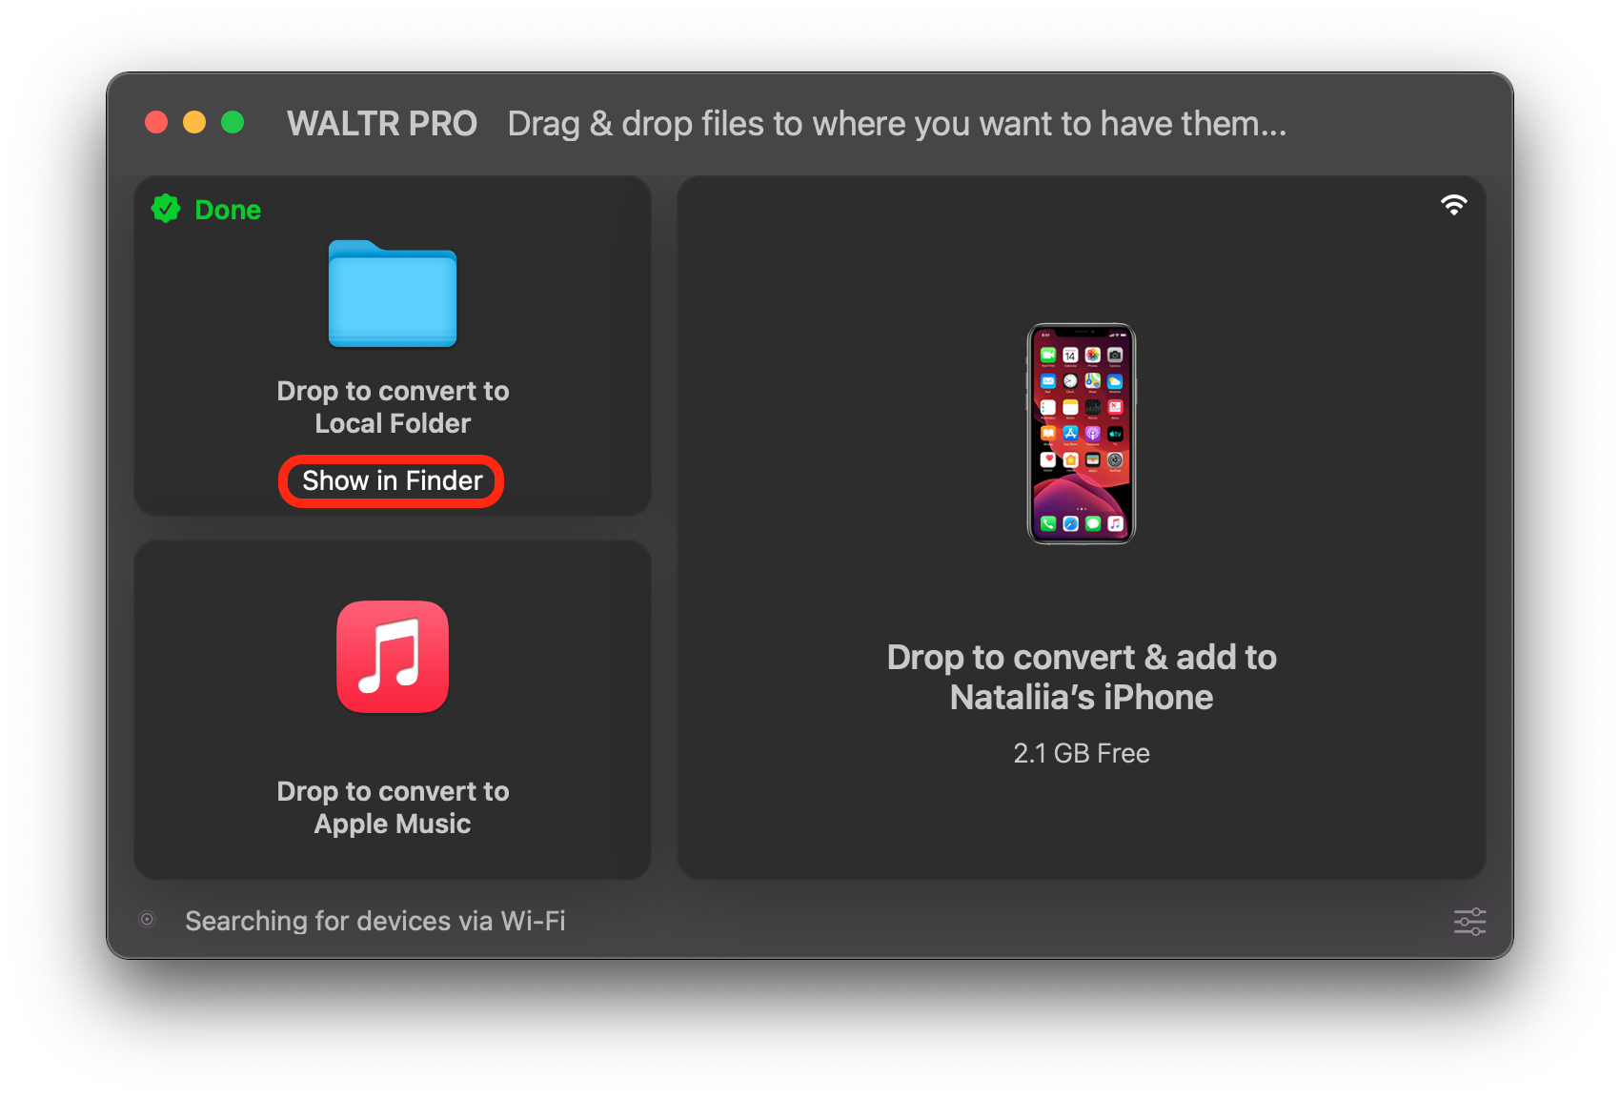The image size is (1620, 1100).
Task: Select the blue Local Folder icon
Action: 392,294
